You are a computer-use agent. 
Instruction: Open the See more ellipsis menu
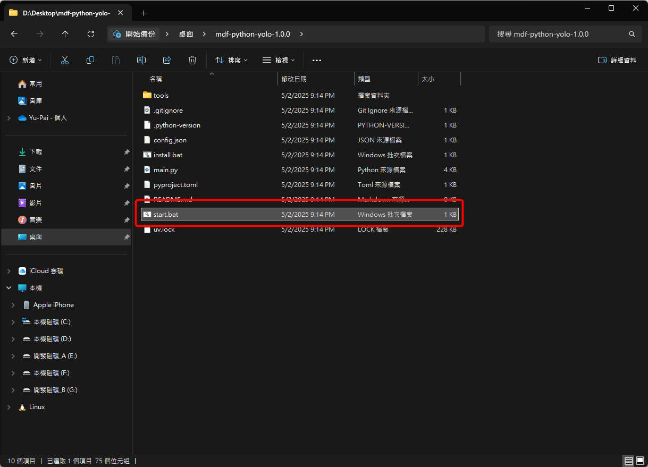[317, 61]
